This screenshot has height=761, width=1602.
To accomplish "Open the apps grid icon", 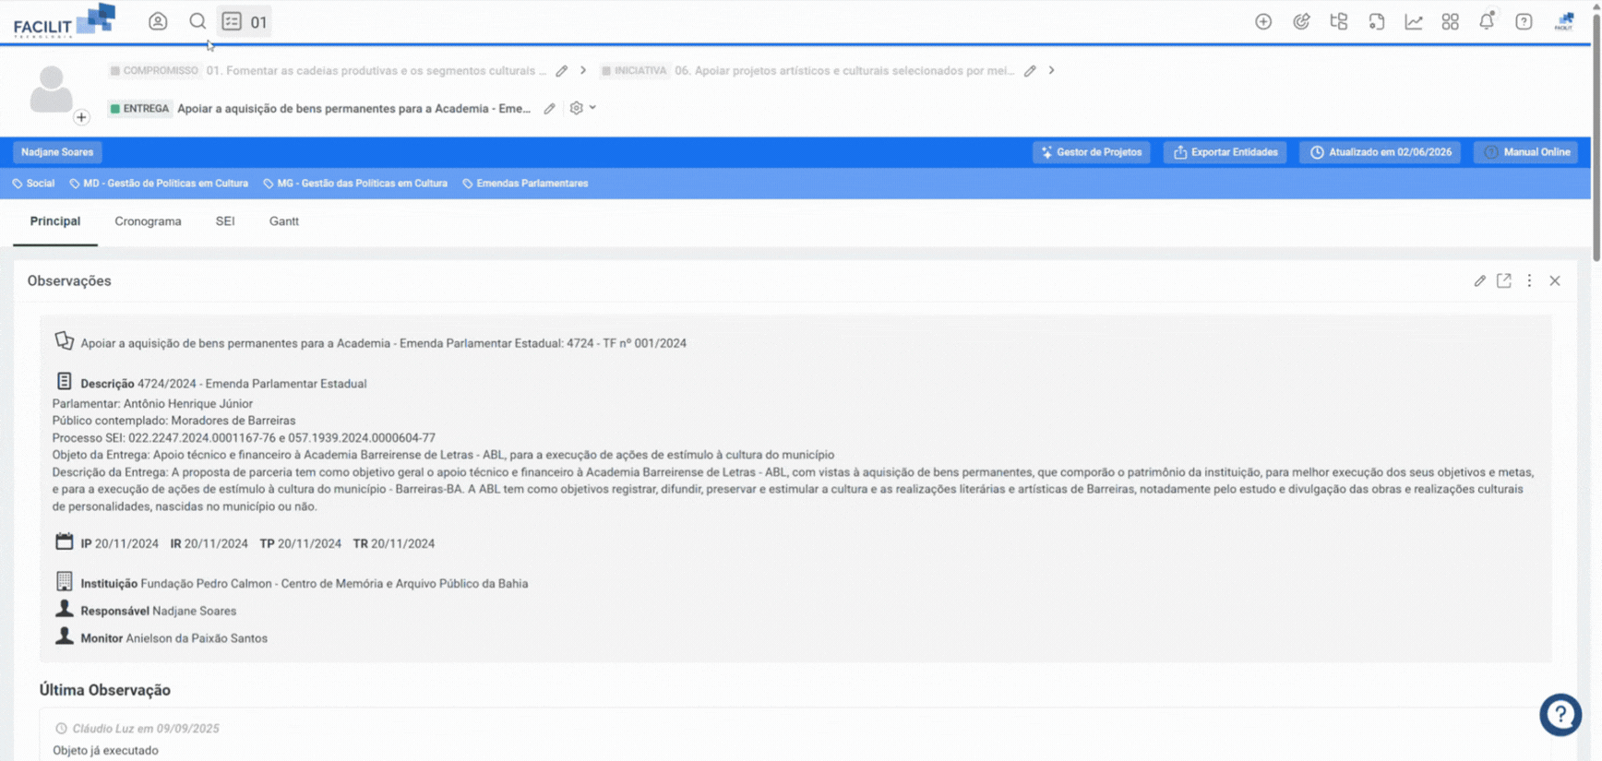I will pyautogui.click(x=1450, y=21).
